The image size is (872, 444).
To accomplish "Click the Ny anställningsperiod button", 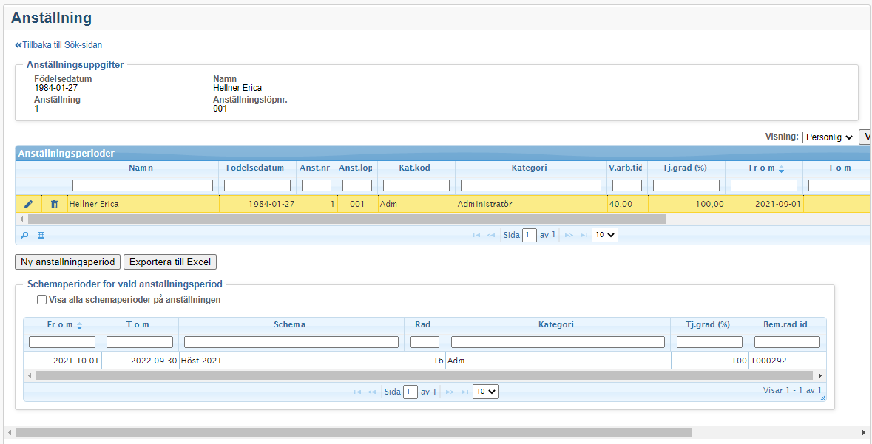I will pyautogui.click(x=67, y=262).
